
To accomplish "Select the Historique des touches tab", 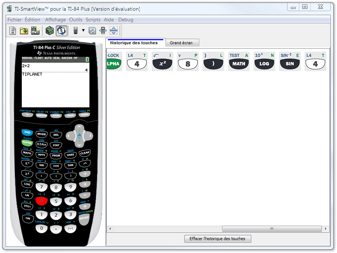I will pos(135,43).
